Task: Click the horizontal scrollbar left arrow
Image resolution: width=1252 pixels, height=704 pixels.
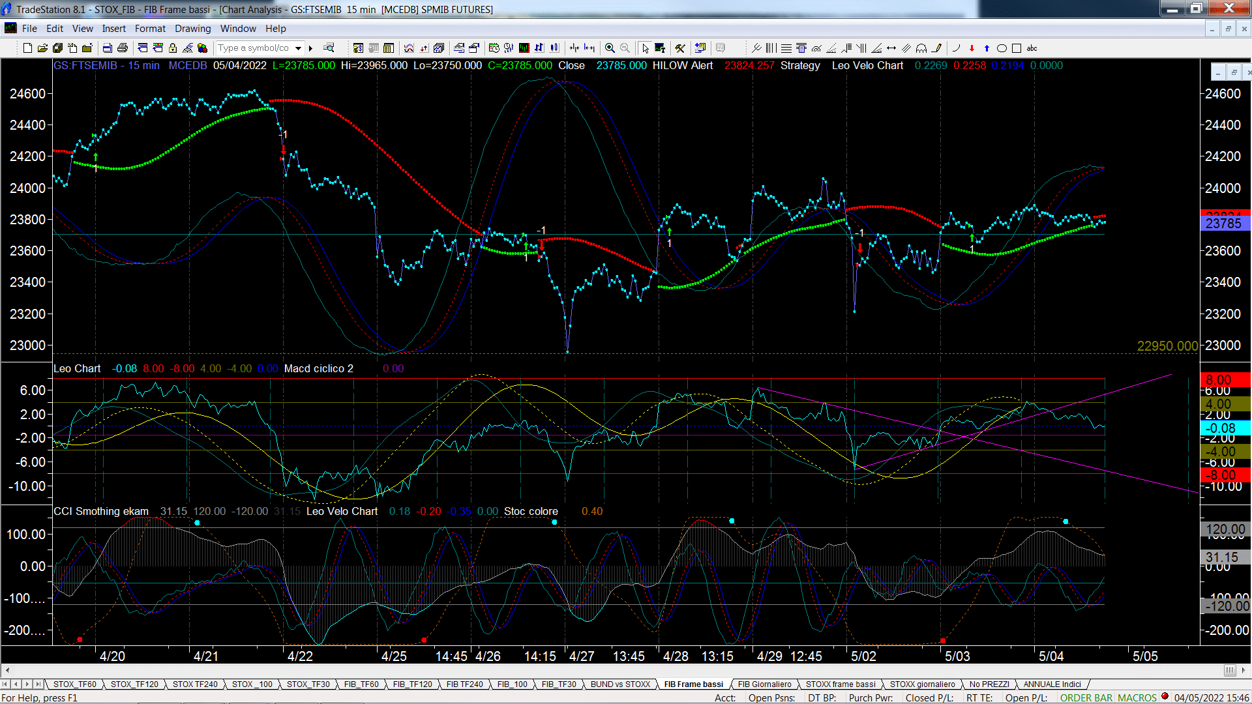Action: click(7, 670)
